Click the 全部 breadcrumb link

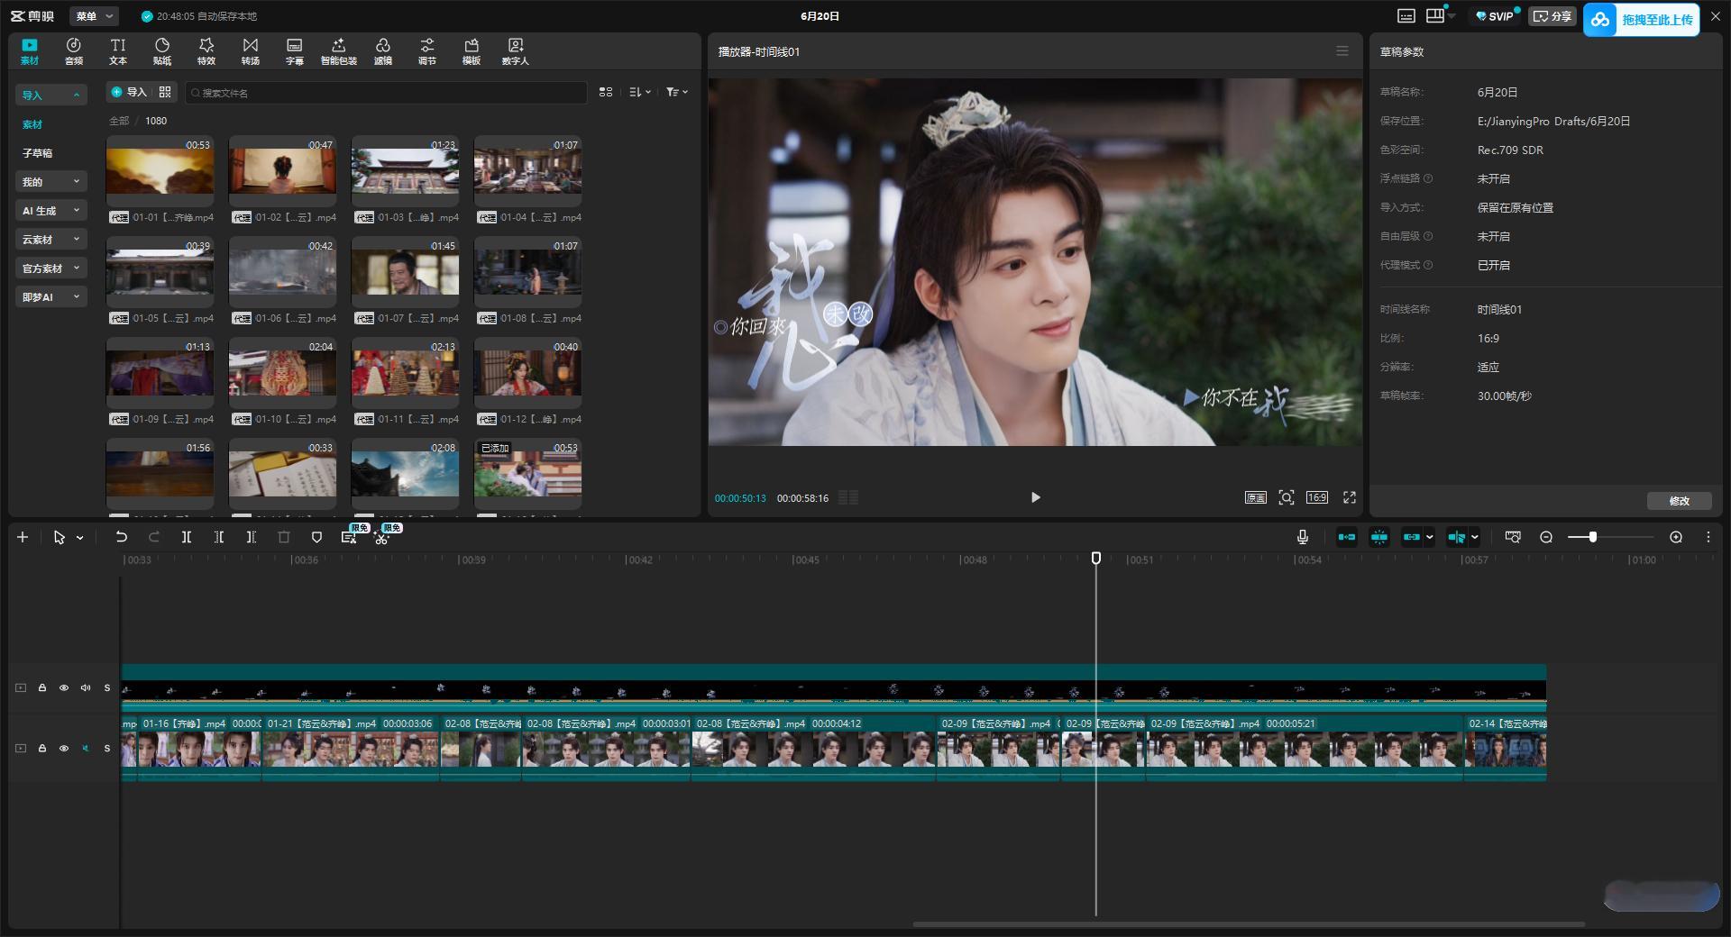click(119, 121)
